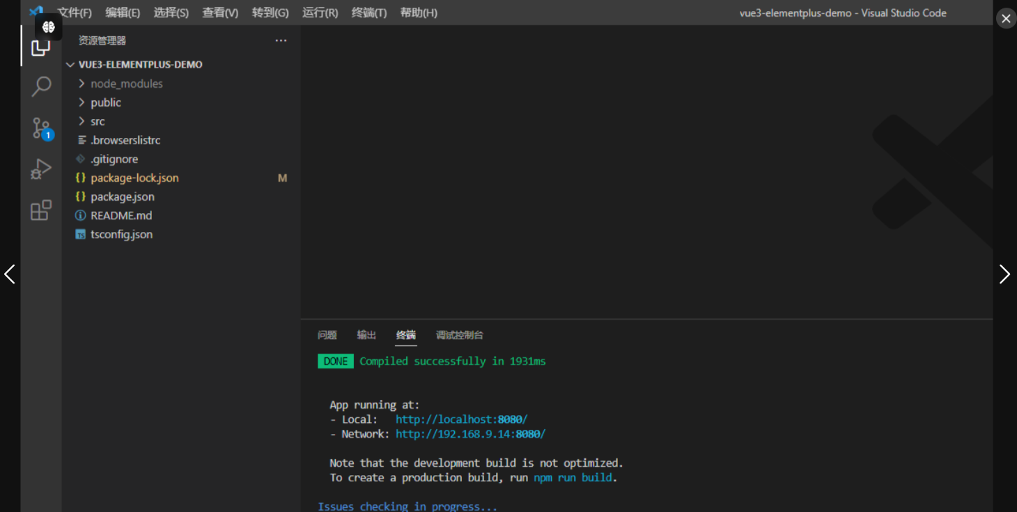
Task: Switch to the 问题 panel tab
Action: [327, 335]
